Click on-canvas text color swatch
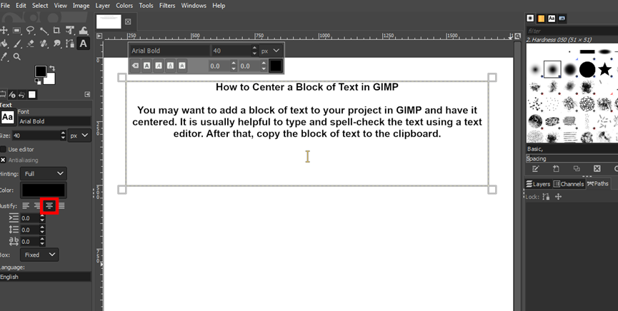Viewport: 618px width, 311px height. point(276,66)
